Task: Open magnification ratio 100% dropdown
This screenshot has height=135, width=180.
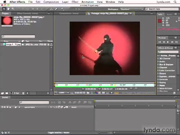Action: point(64,93)
